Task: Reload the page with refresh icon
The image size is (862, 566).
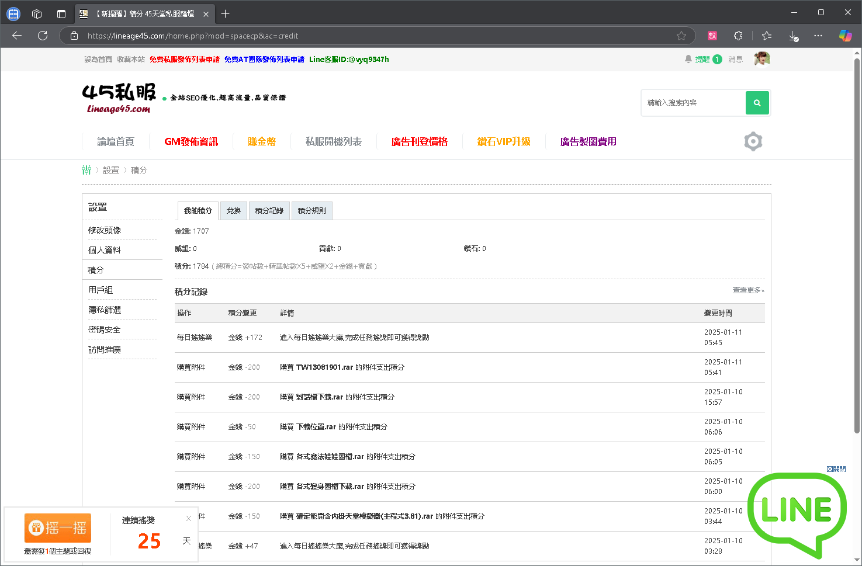Action: [43, 36]
